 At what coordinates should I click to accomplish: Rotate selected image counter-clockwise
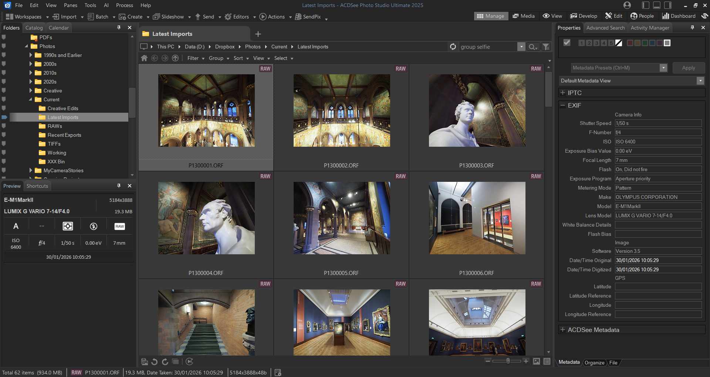click(x=155, y=362)
